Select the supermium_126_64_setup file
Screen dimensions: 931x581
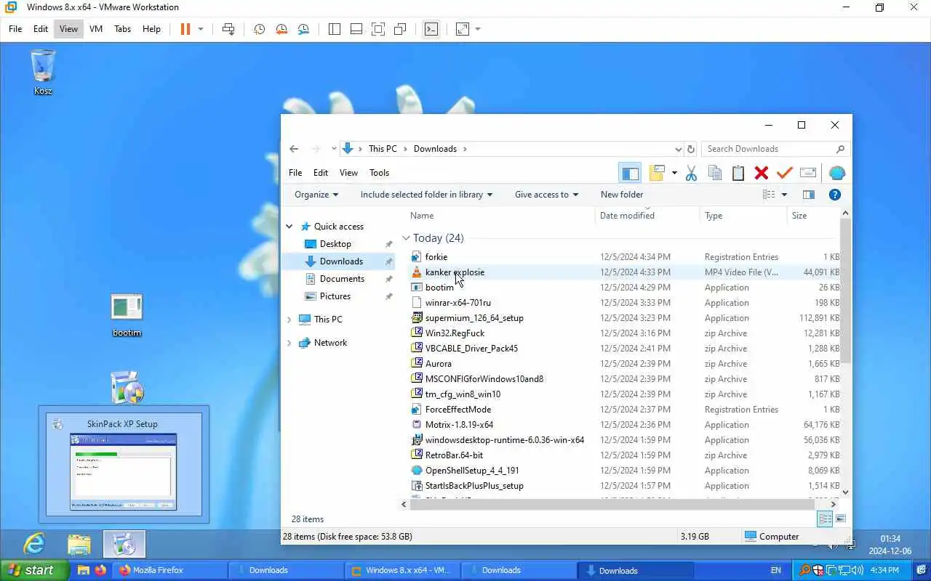click(x=474, y=318)
